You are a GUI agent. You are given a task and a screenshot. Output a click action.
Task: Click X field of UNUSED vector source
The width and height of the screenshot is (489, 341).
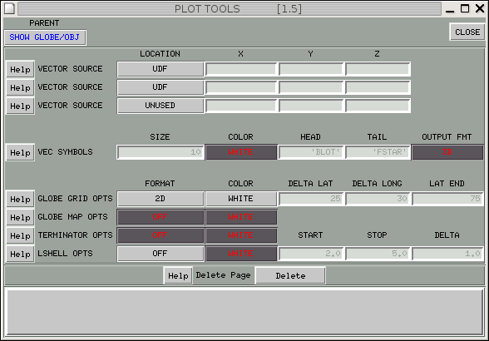[x=241, y=106]
